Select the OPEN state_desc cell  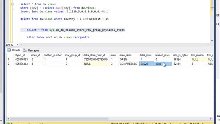[x=129, y=60]
